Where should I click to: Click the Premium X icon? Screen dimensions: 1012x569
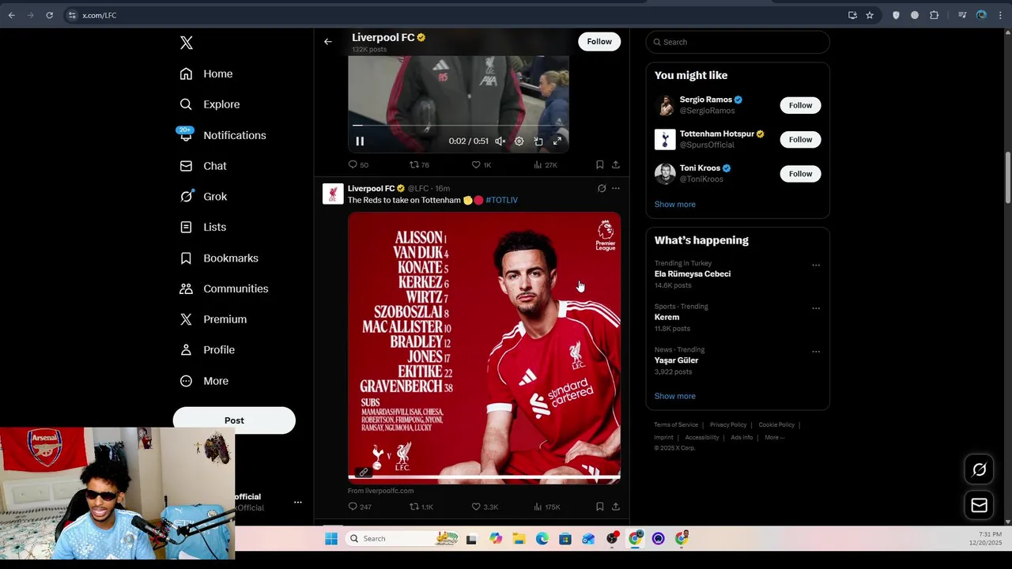point(186,319)
